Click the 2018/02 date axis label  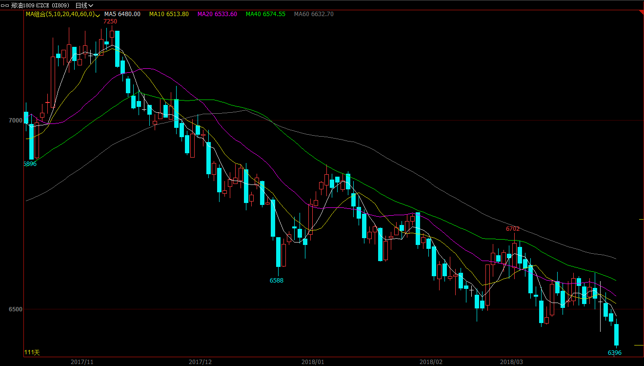[x=431, y=362]
